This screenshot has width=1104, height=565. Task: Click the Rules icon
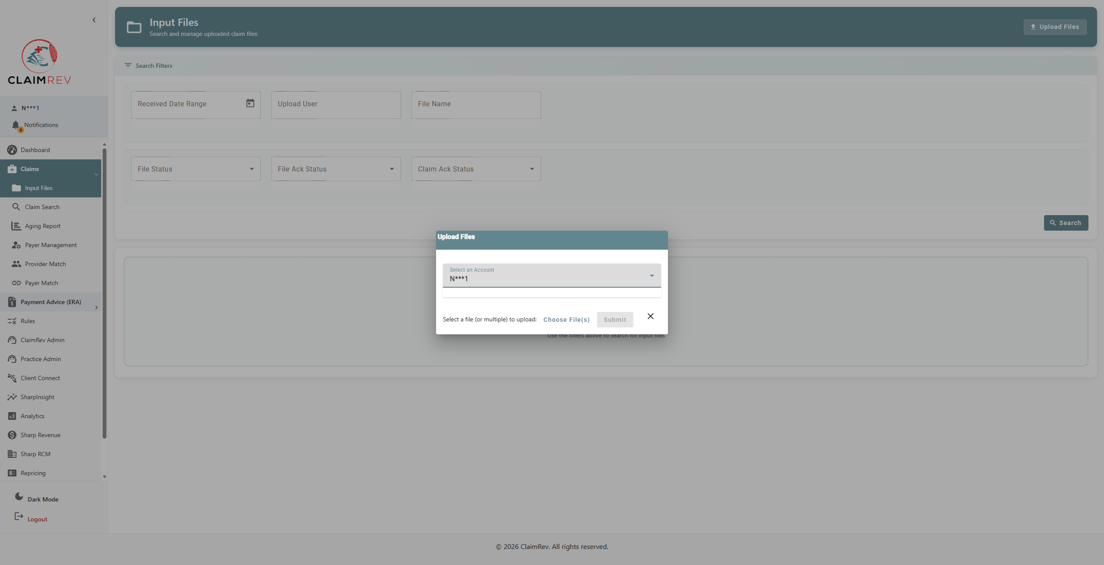pyautogui.click(x=12, y=321)
